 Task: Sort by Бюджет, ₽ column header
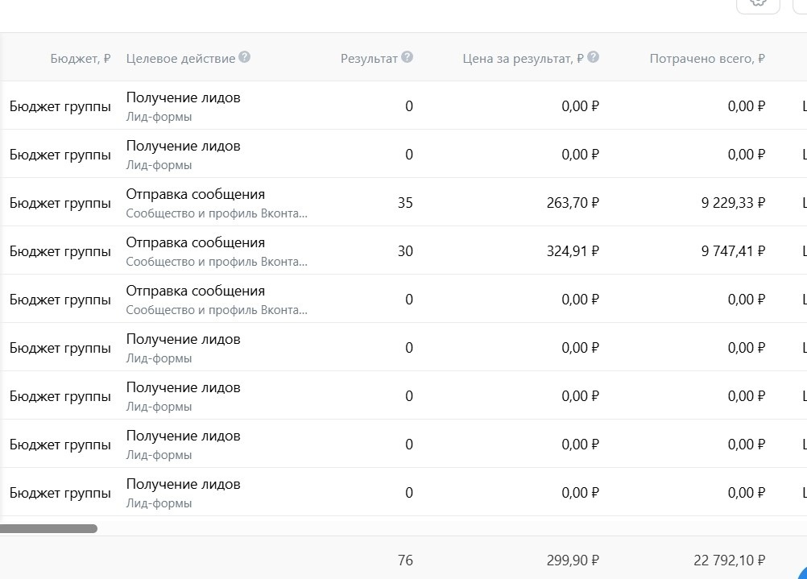click(x=81, y=58)
